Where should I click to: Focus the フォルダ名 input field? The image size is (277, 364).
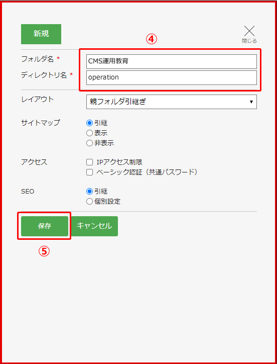pos(172,61)
